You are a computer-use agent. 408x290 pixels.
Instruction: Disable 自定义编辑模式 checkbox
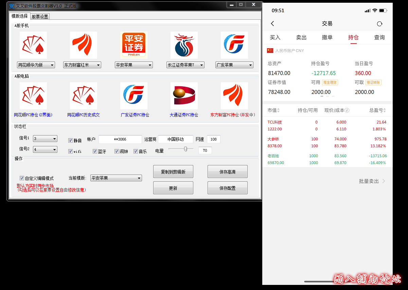[22, 178]
